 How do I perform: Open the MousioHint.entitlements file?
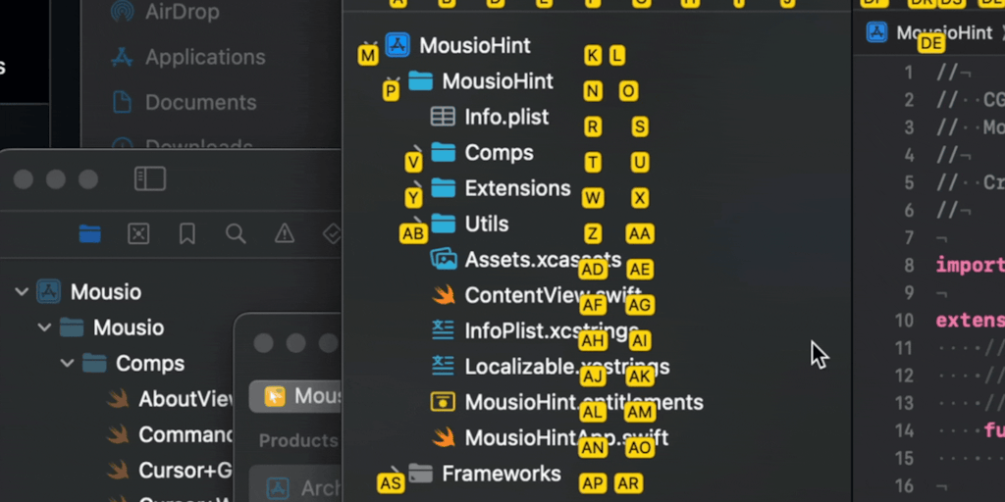click(x=583, y=402)
